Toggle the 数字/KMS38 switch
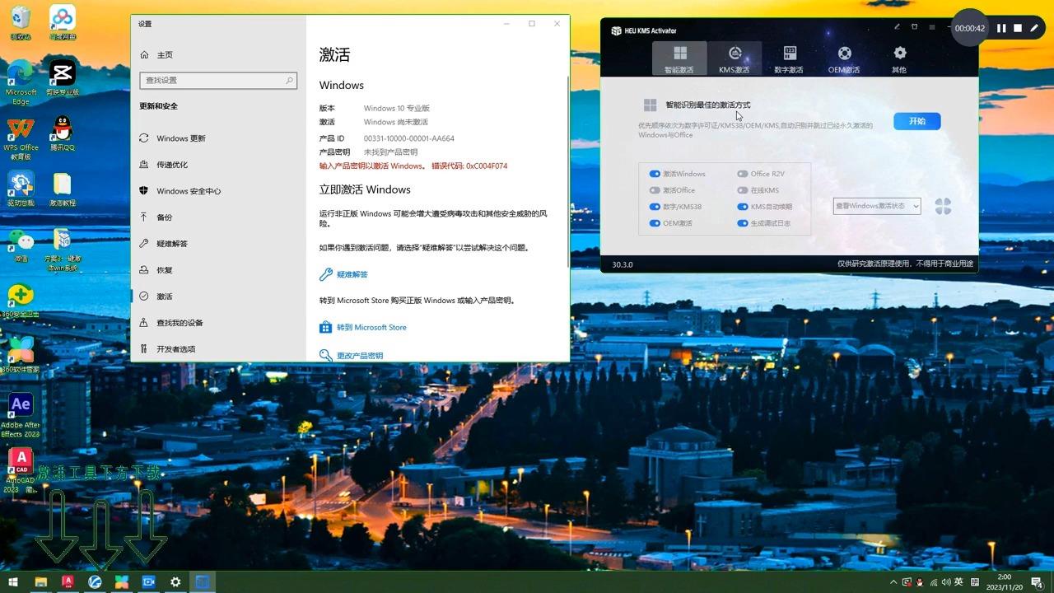The image size is (1054, 593). coord(655,207)
